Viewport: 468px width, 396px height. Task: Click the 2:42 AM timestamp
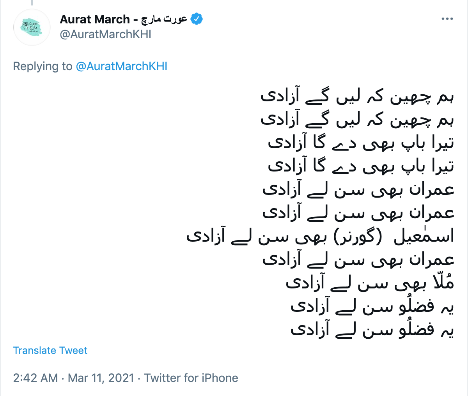click(x=35, y=378)
